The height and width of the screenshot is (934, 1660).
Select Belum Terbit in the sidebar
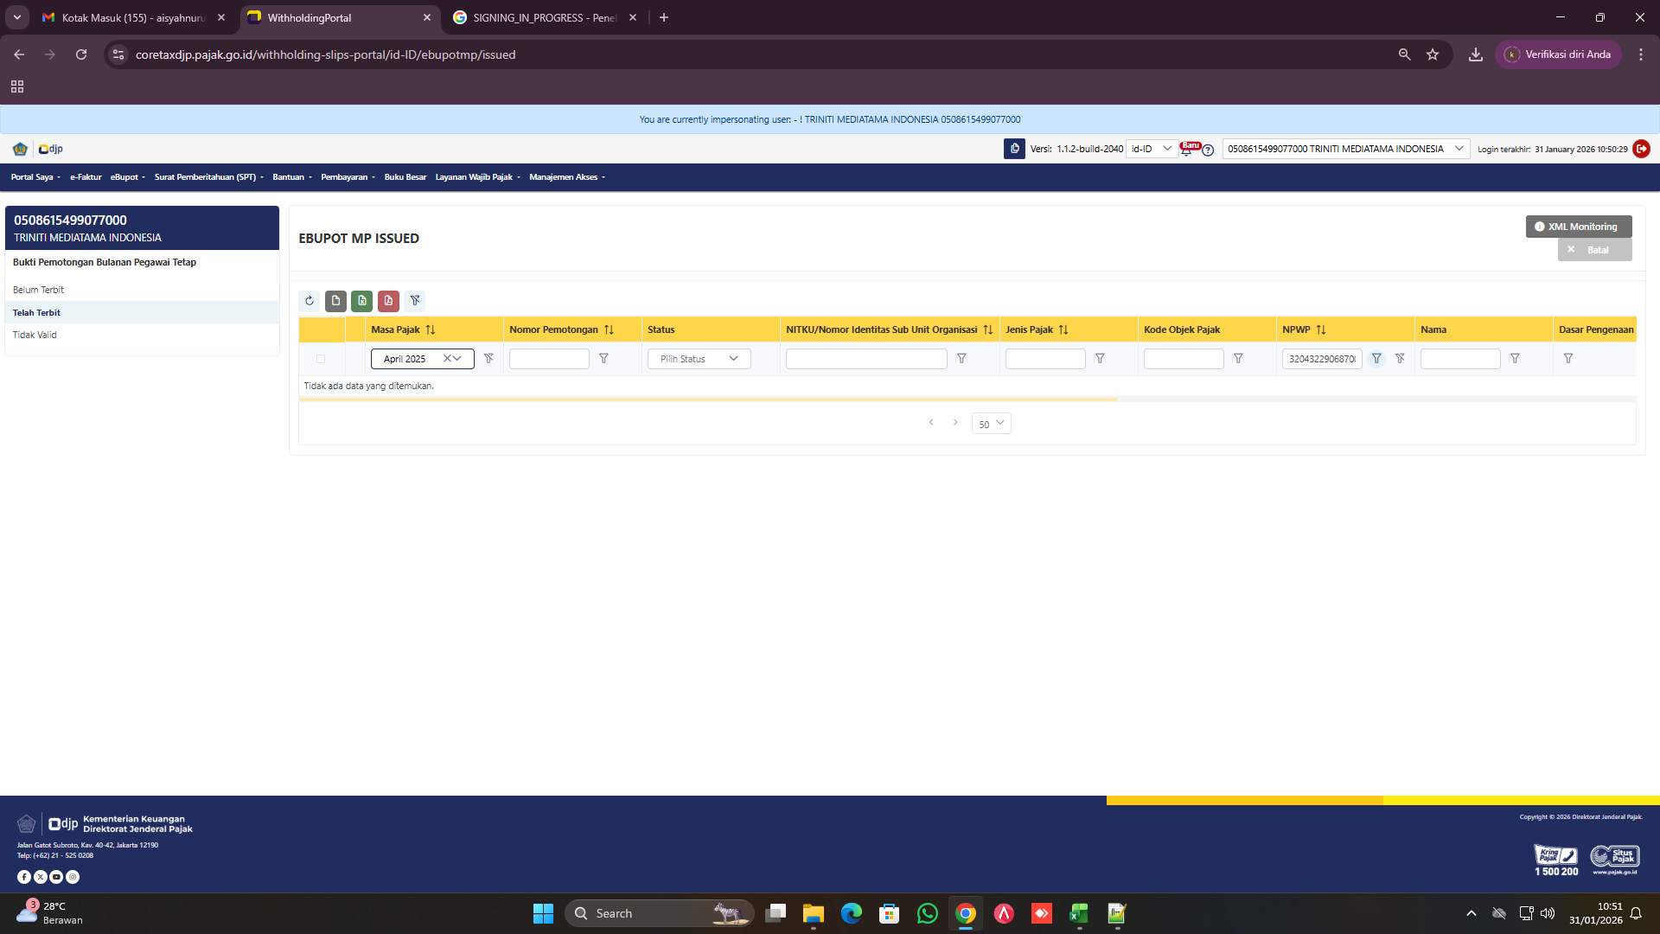click(38, 290)
